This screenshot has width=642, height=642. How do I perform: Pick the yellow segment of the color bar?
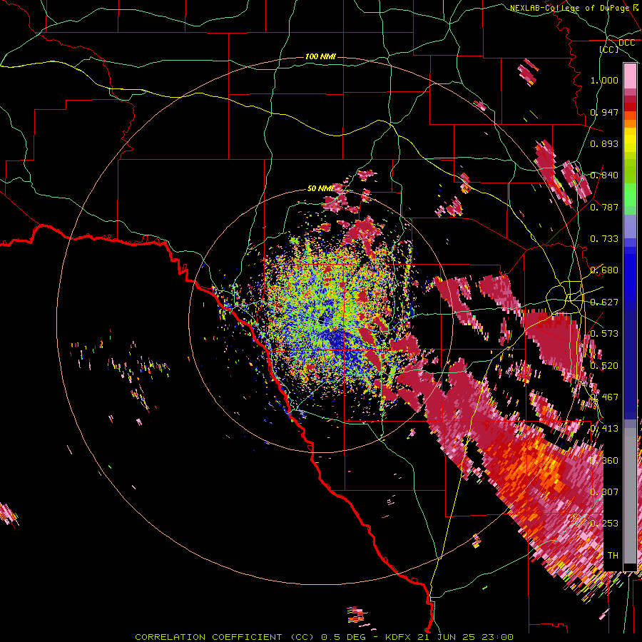pos(630,141)
